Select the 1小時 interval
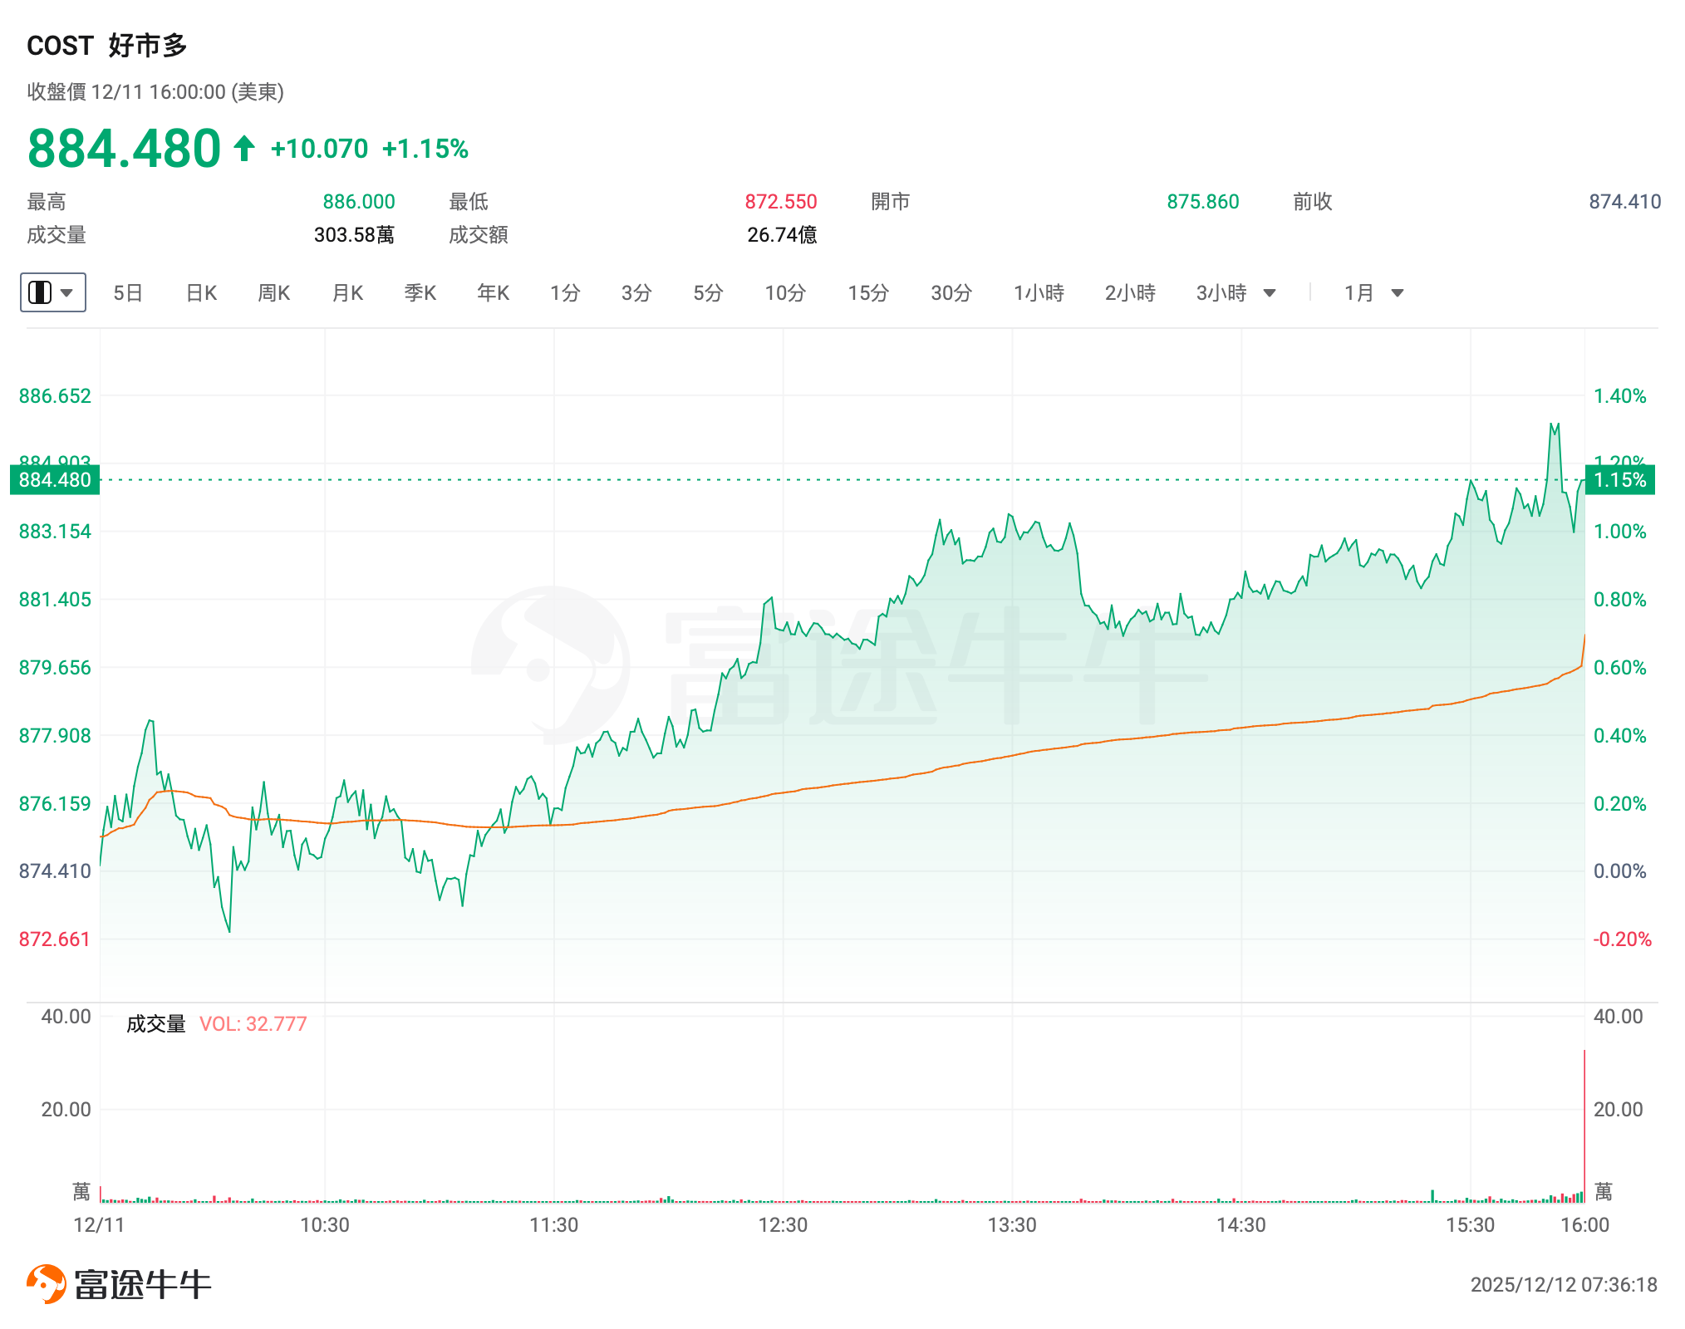Screen dimensions: 1685x1329 coord(1039,292)
